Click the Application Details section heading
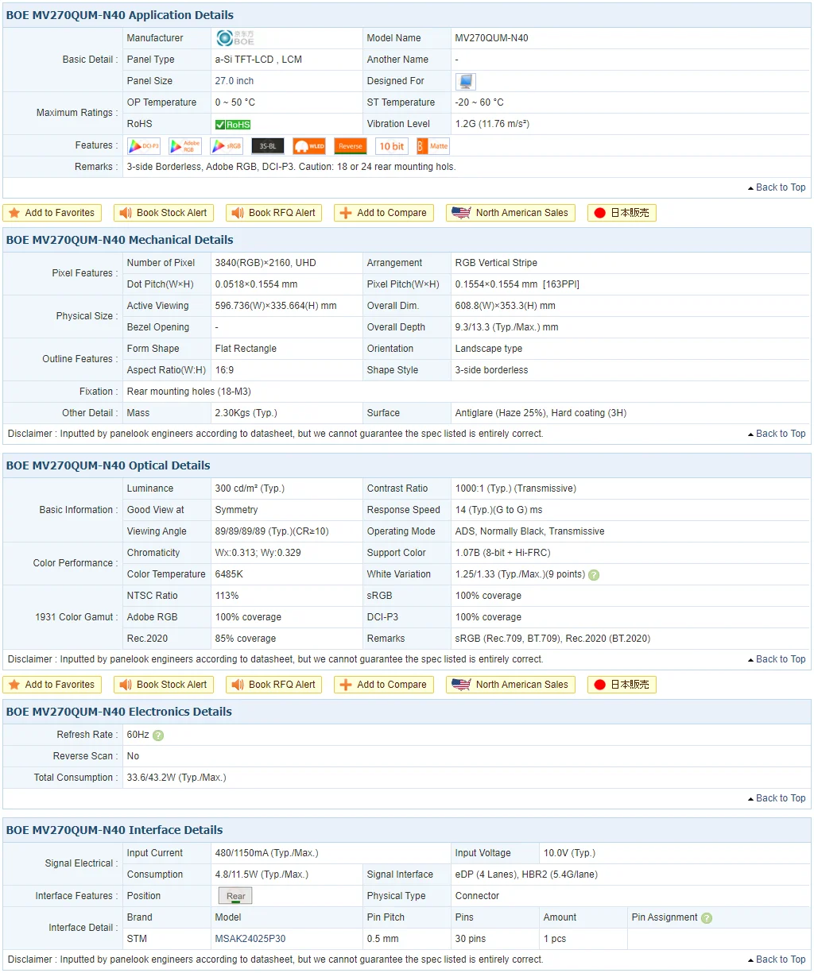The height and width of the screenshot is (973, 814). point(120,15)
